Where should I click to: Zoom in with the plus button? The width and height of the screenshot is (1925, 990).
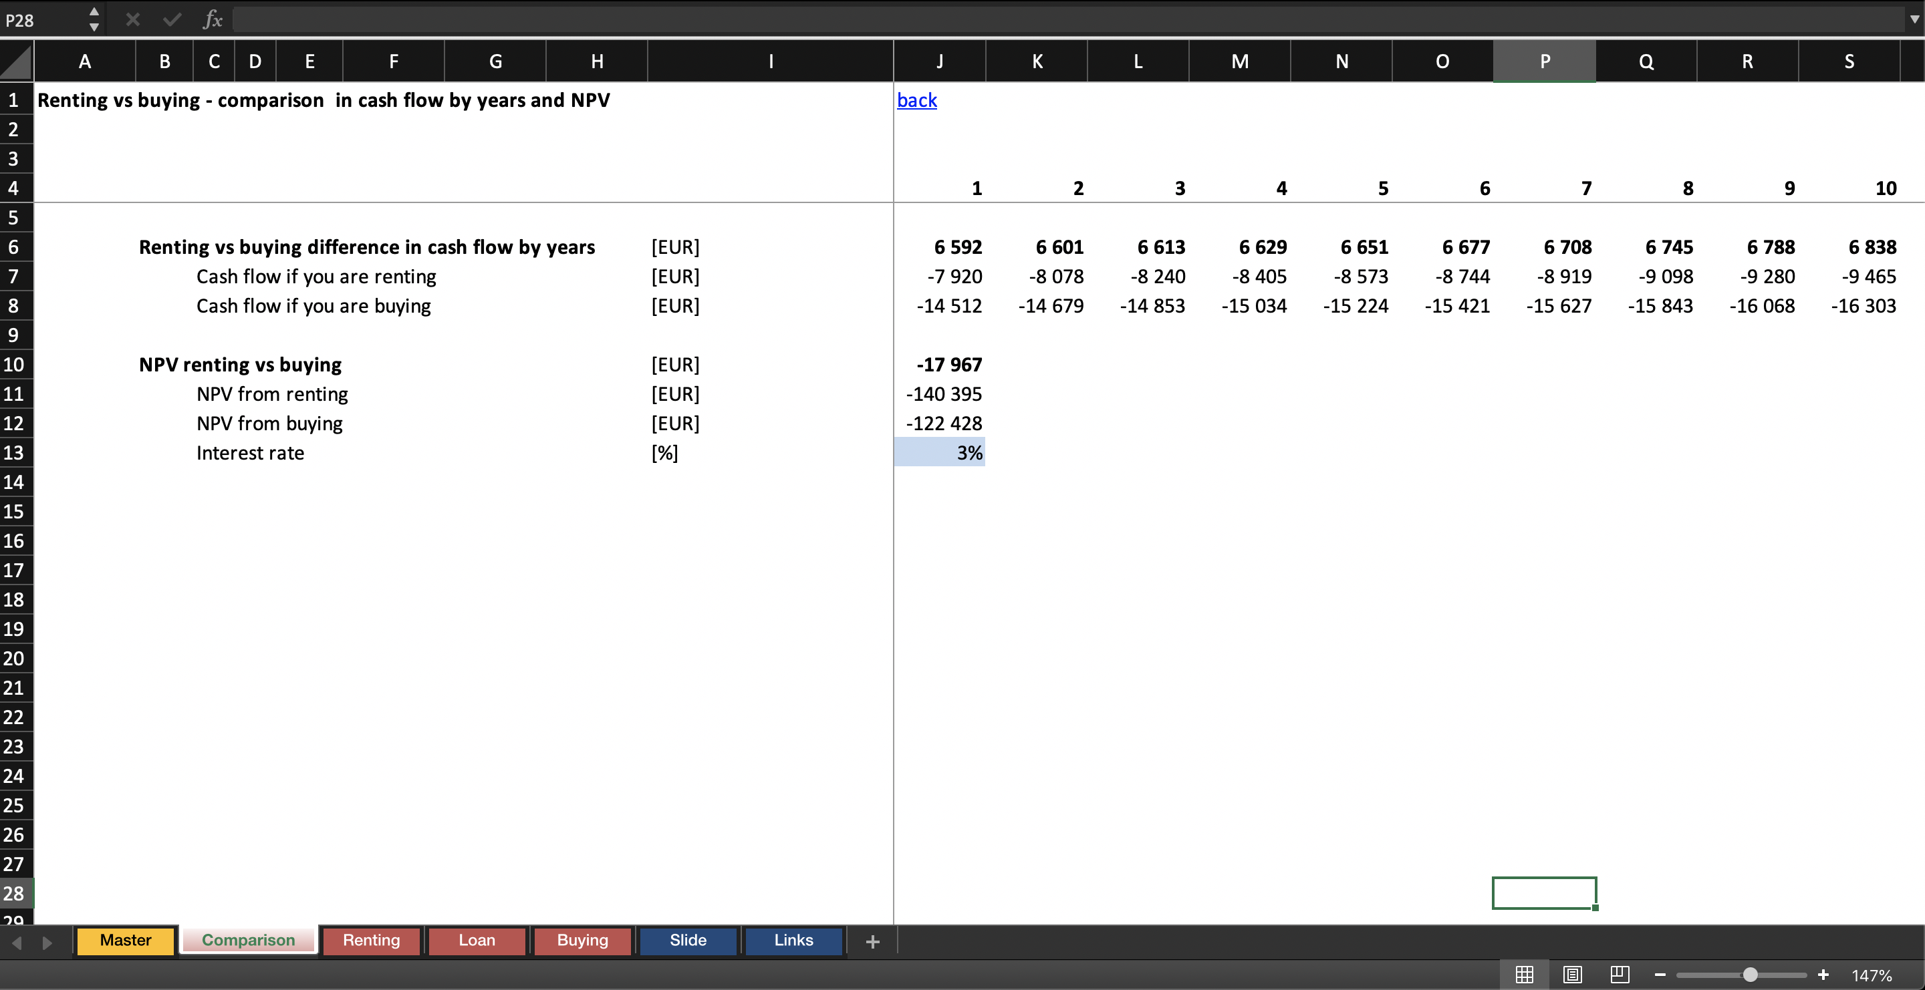pos(1823,975)
